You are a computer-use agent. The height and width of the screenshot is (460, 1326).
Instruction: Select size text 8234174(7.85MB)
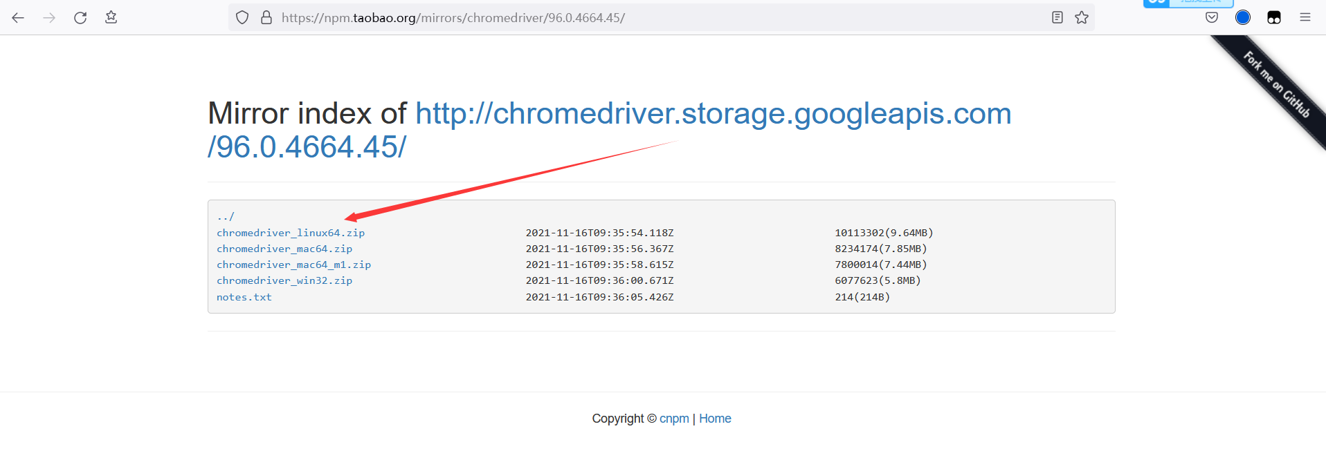click(881, 249)
